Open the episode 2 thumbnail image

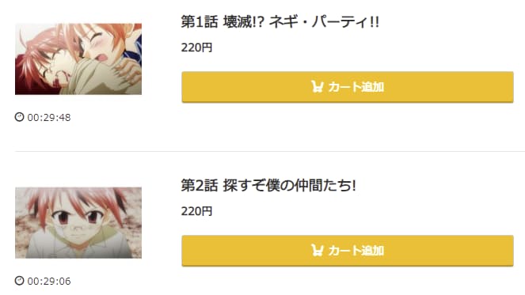click(78, 223)
